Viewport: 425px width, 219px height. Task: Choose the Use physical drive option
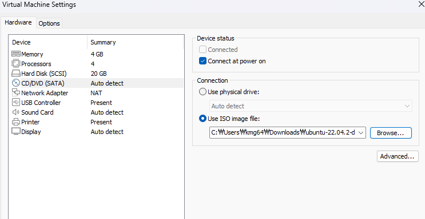202,92
